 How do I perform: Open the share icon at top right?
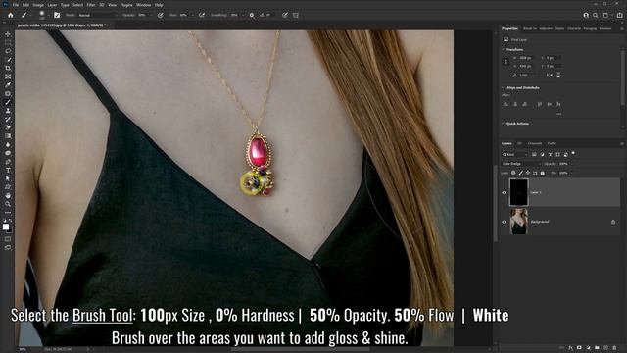(619, 16)
